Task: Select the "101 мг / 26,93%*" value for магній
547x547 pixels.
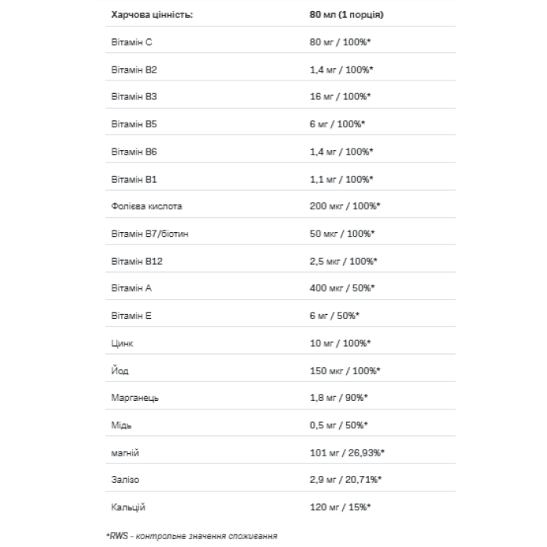Action: tap(348, 452)
